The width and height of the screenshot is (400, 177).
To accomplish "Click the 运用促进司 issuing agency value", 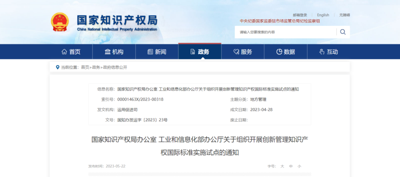I will pyautogui.click(x=127, y=109).
